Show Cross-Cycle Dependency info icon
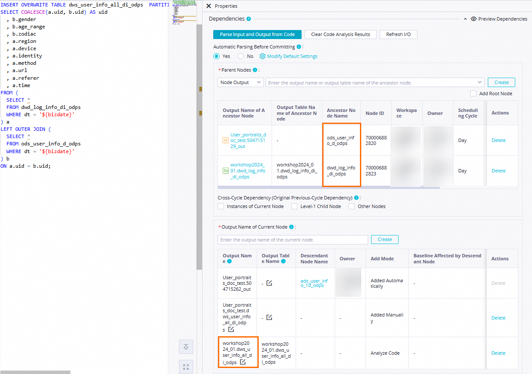 (x=356, y=198)
